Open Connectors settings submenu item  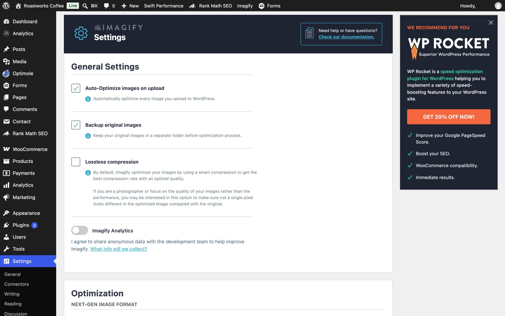16,284
